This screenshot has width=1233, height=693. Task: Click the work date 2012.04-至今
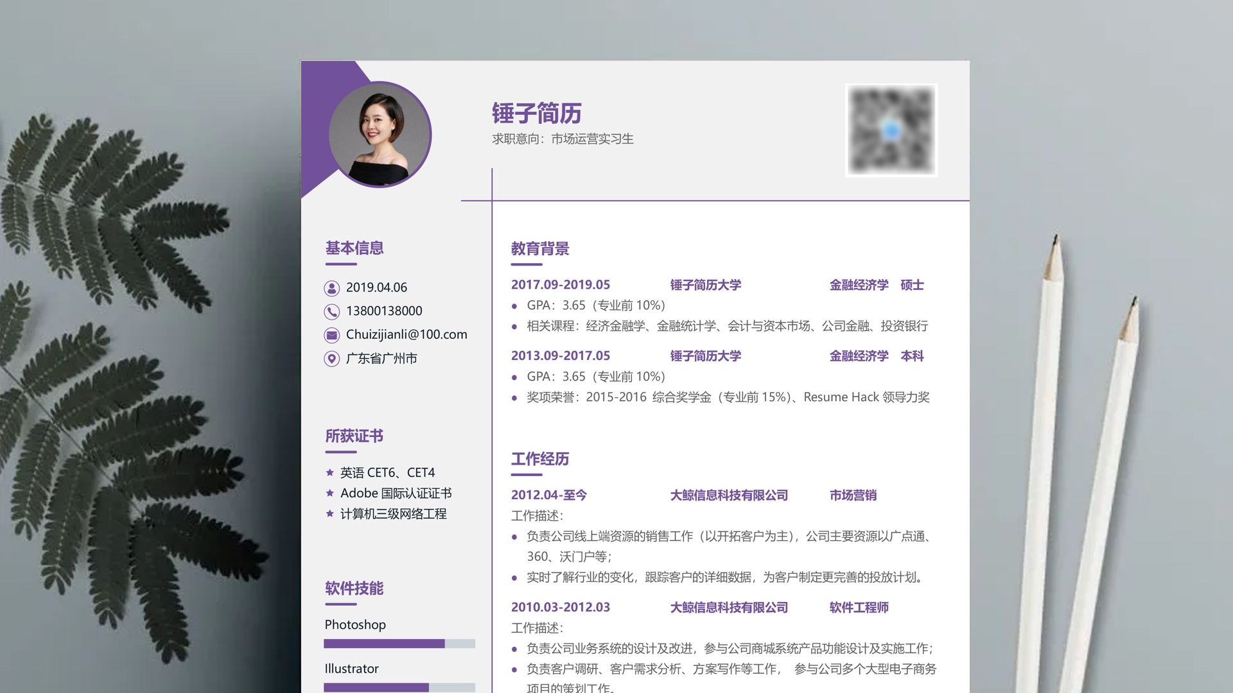coord(549,495)
